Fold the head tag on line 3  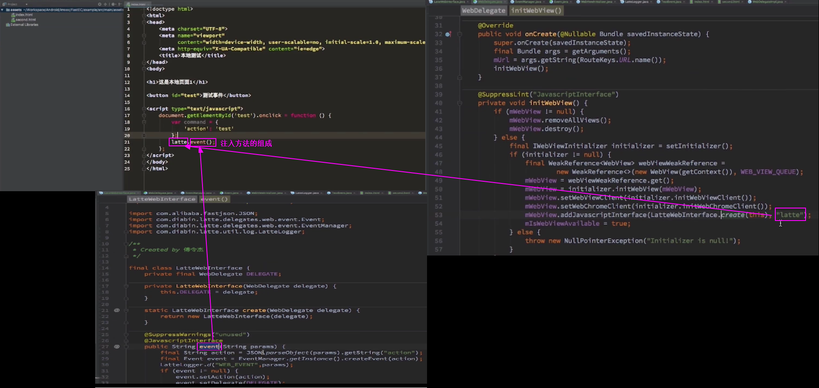click(x=144, y=22)
